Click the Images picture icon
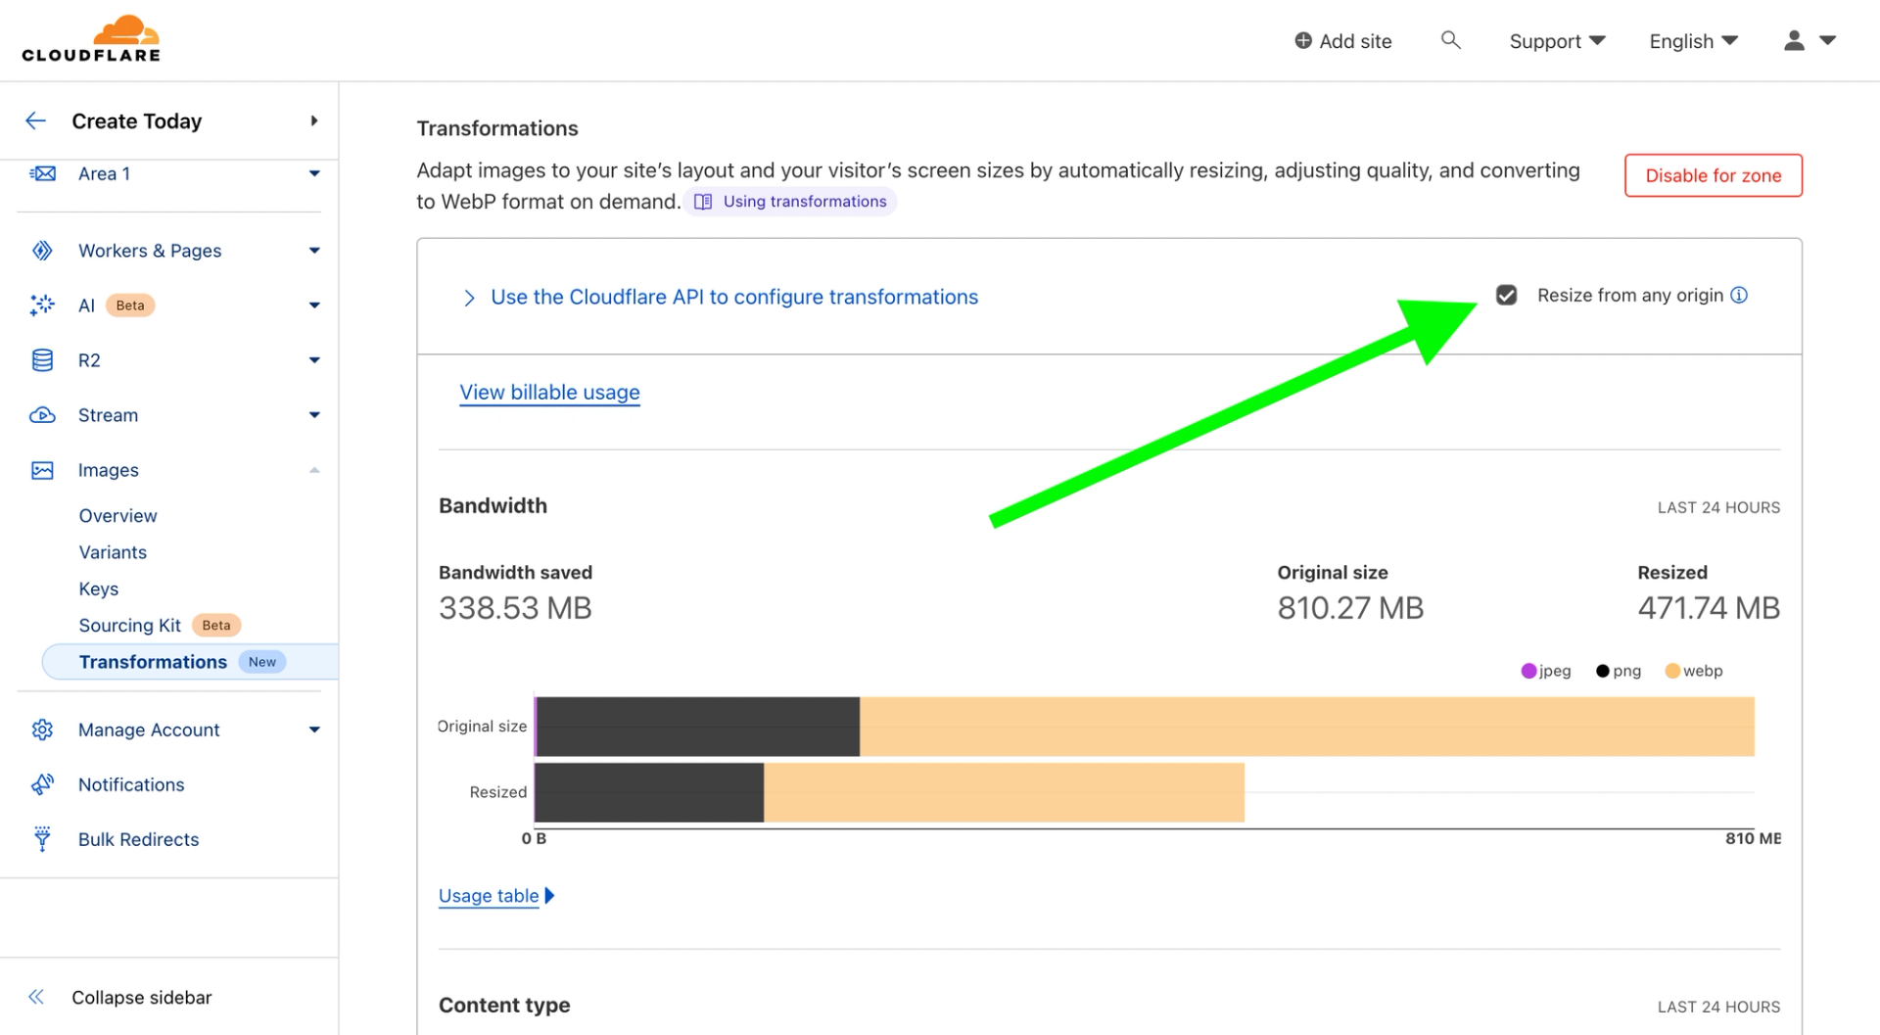The image size is (1880, 1035). pos(42,470)
